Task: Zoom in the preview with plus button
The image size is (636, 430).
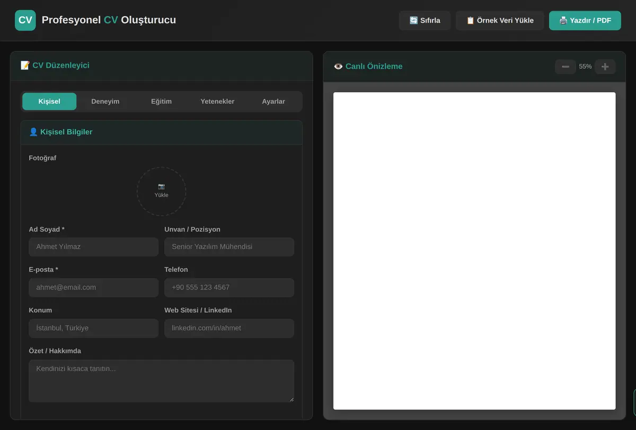Action: click(x=605, y=67)
